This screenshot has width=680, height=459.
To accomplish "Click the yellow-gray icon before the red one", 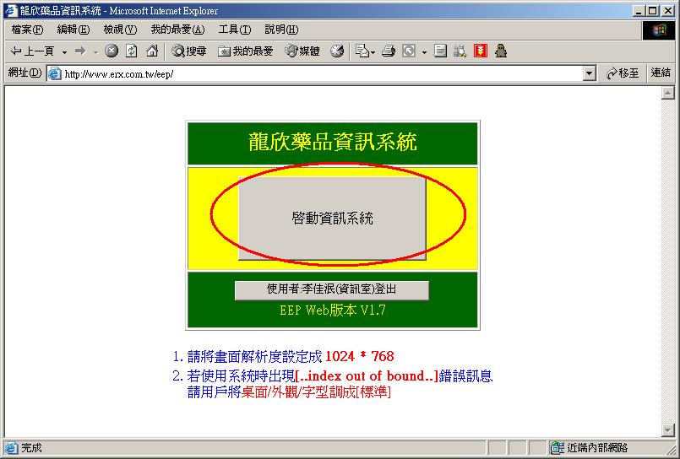I will coord(460,51).
